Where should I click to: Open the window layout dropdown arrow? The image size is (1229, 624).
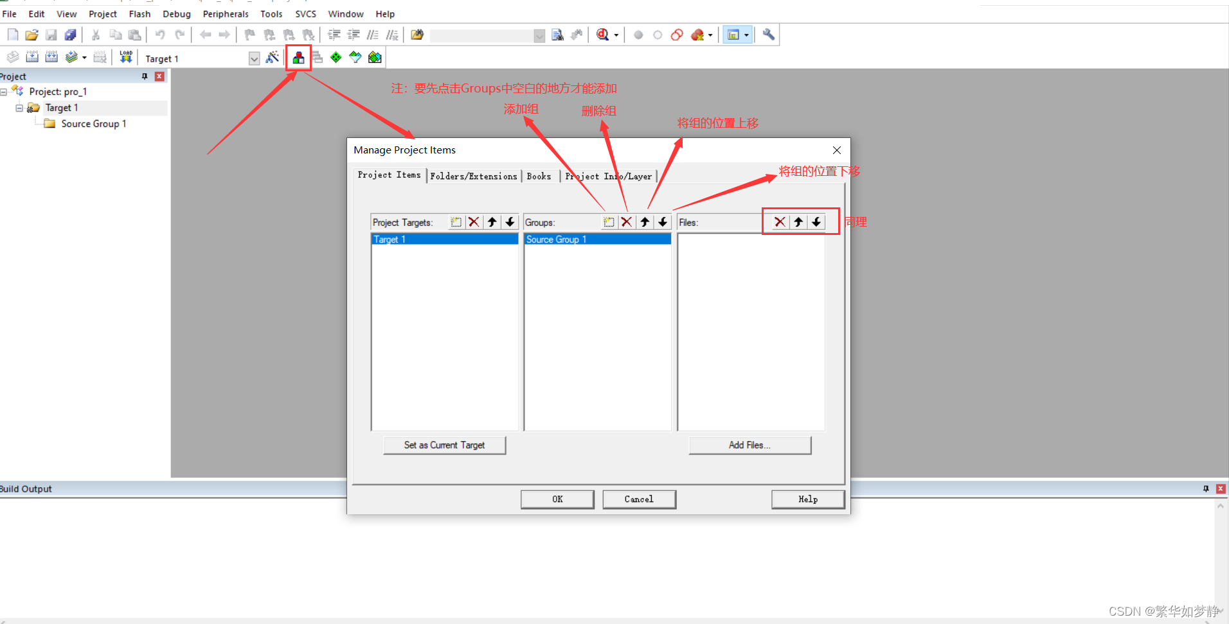(746, 35)
